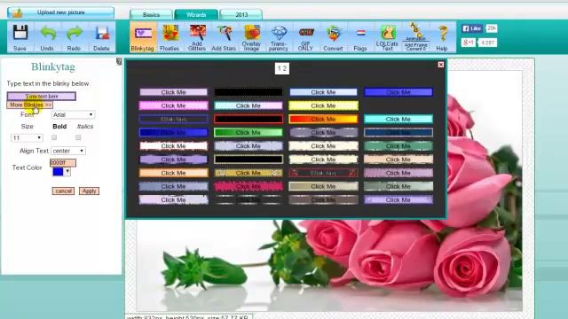Go to page 1 of blinkies
This screenshot has height=319, width=568.
click(280, 68)
